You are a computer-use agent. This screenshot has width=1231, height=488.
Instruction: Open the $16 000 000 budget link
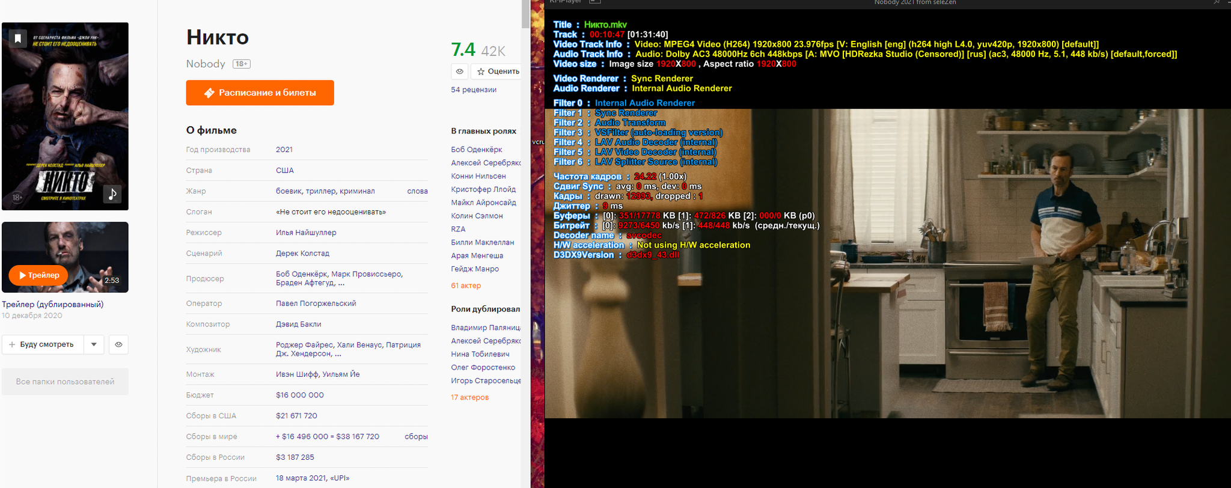point(300,395)
